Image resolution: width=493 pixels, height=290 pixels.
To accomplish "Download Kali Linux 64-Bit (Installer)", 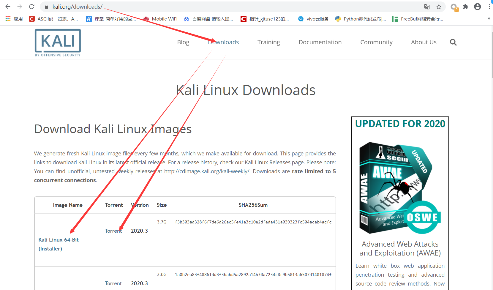I will click(59, 244).
